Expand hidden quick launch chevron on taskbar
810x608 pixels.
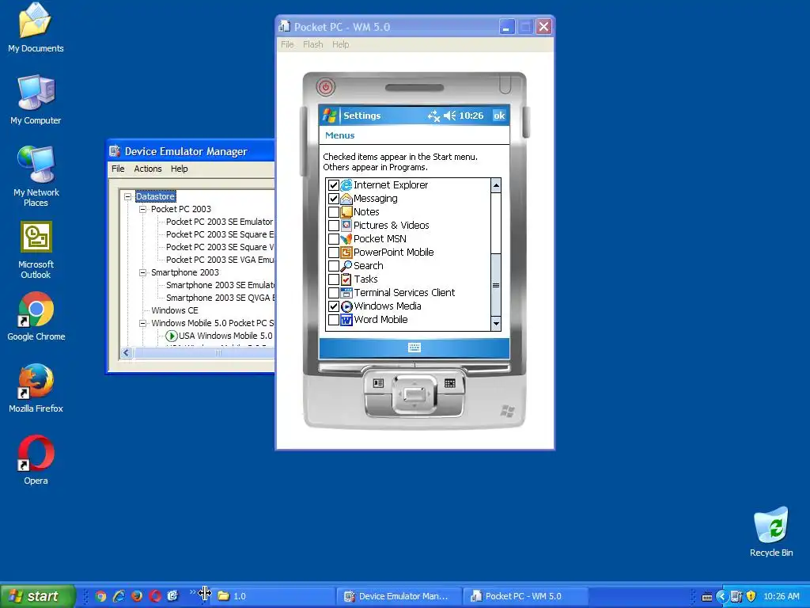[192, 592]
